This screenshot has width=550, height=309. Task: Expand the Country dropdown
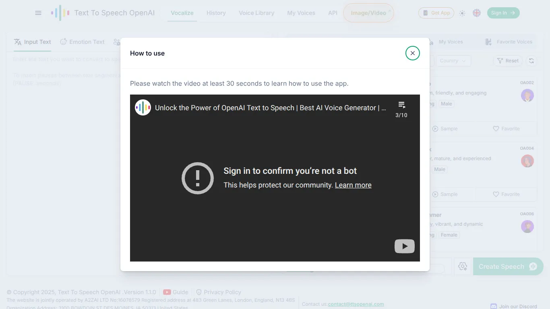coord(453,61)
